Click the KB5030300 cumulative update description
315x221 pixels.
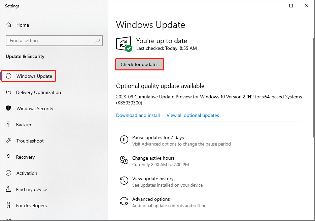tap(209, 100)
